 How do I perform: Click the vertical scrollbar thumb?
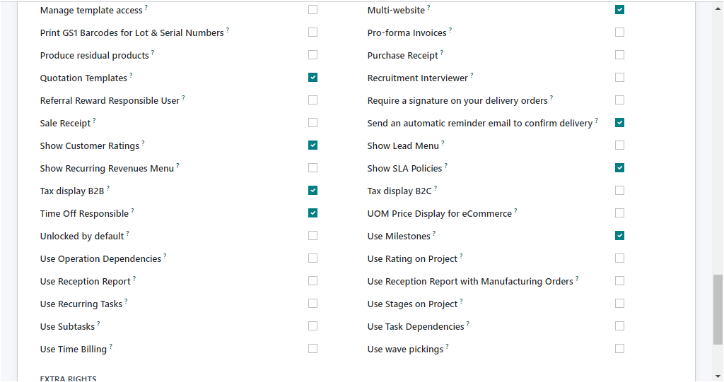coord(718,309)
